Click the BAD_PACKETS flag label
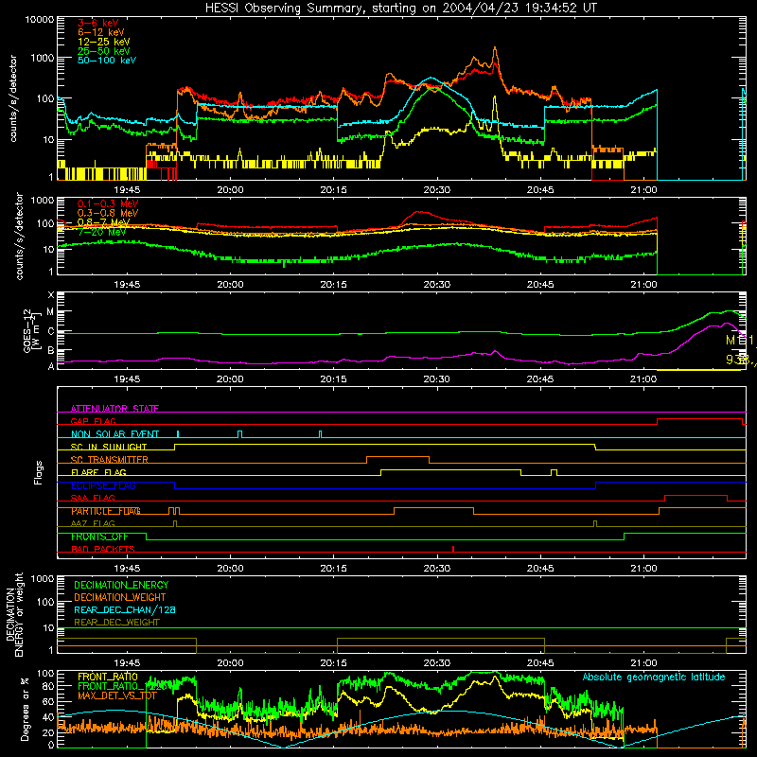Image resolution: width=757 pixels, height=757 pixels. click(103, 550)
